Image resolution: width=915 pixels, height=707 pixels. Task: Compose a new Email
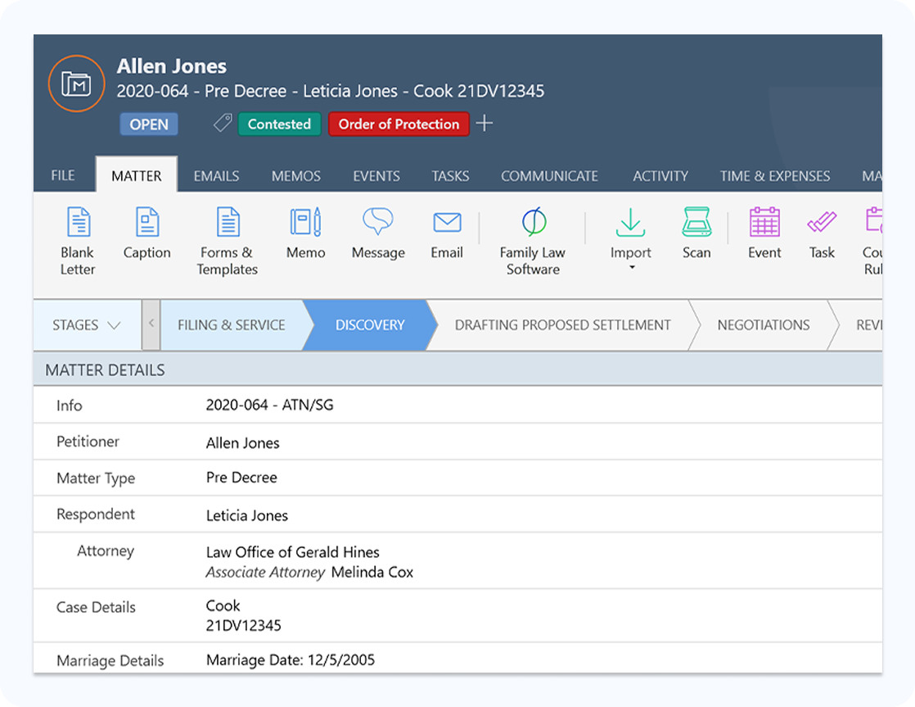(447, 233)
